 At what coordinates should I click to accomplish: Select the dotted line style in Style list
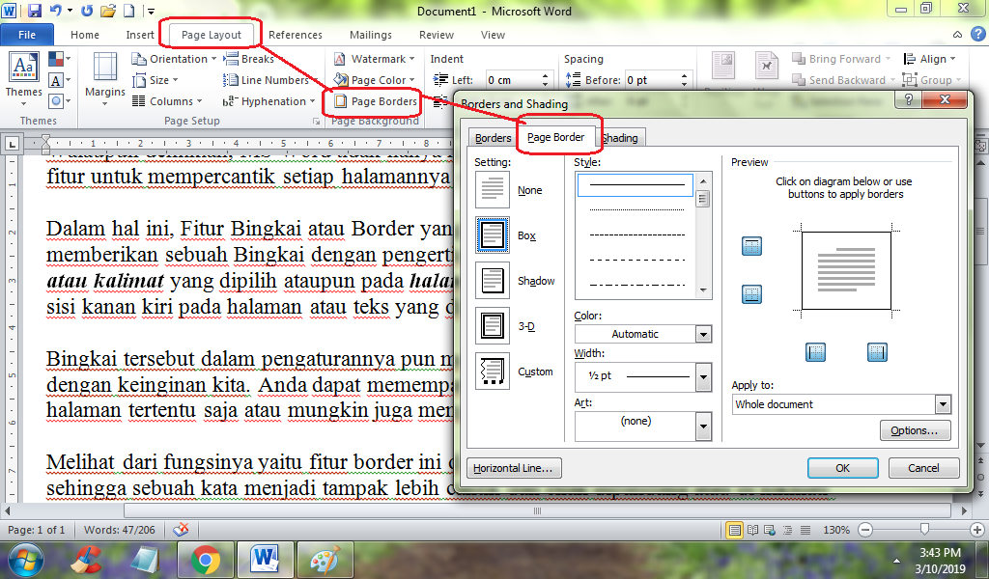tap(636, 209)
